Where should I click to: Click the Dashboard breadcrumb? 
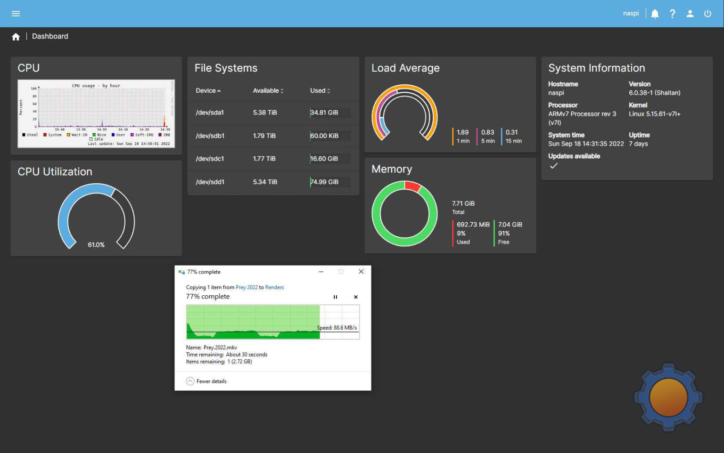tap(50, 36)
